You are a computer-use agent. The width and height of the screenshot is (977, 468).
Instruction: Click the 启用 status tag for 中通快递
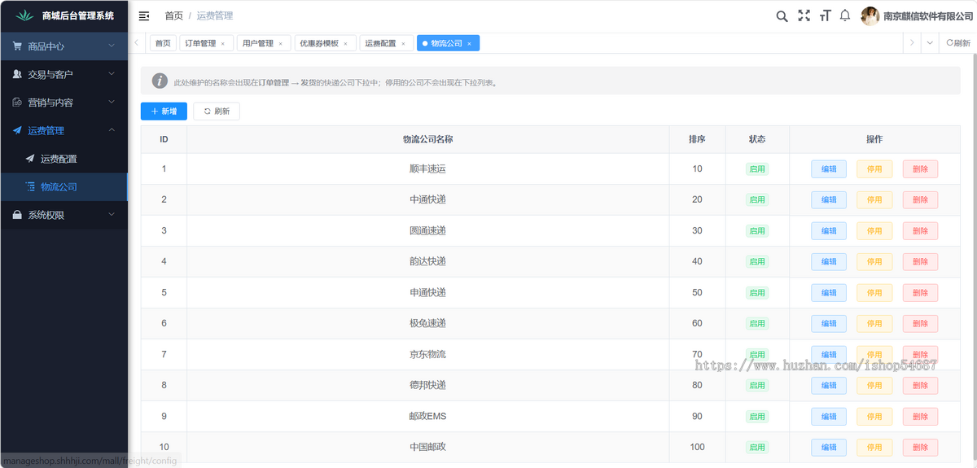tap(757, 199)
